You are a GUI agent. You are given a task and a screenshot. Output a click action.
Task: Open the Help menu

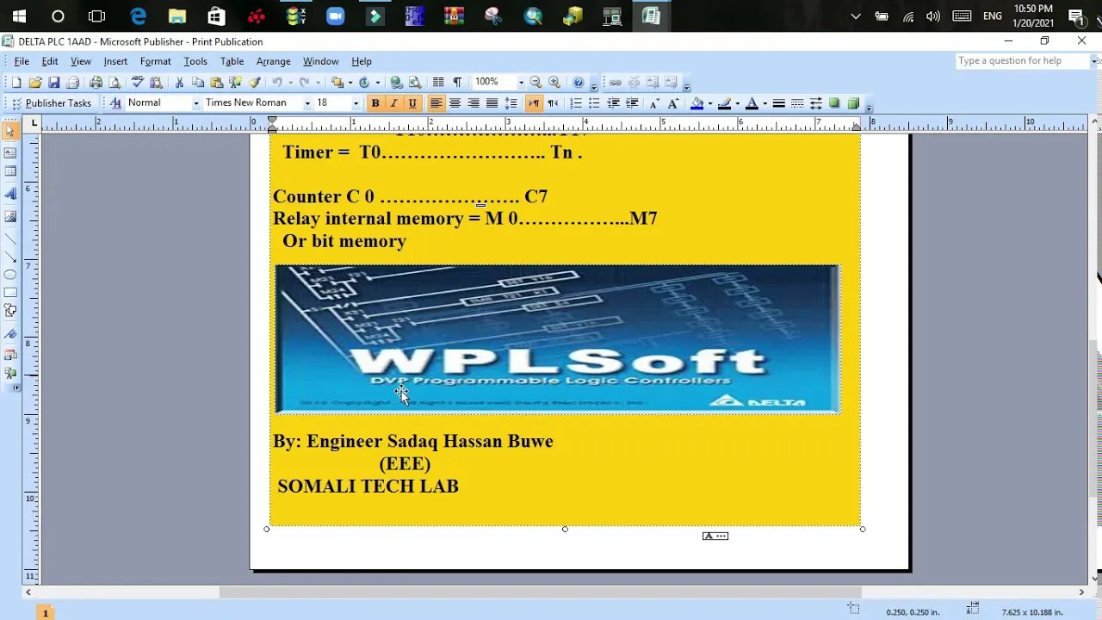click(x=362, y=61)
